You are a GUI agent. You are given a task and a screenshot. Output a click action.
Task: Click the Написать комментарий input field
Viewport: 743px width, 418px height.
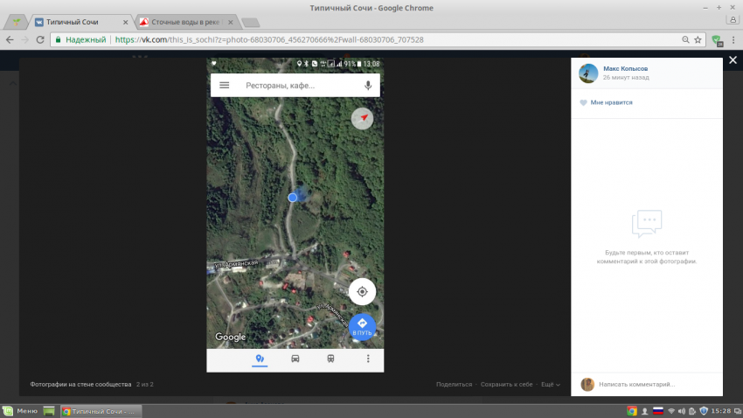(656, 384)
